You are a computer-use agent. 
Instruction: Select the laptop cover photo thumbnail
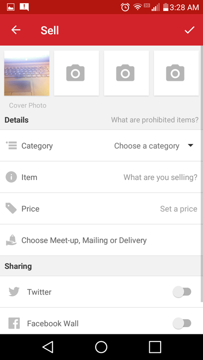point(27,73)
